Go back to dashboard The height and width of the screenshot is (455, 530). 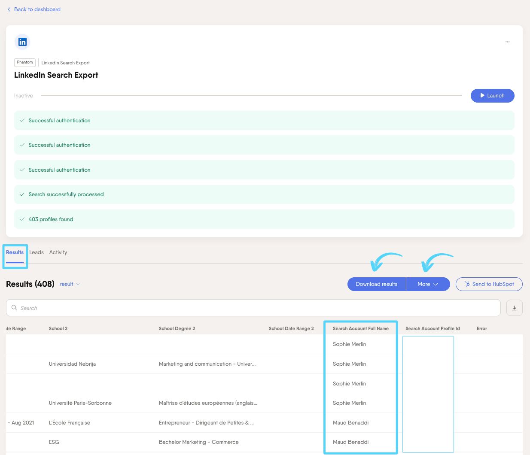(34, 9)
